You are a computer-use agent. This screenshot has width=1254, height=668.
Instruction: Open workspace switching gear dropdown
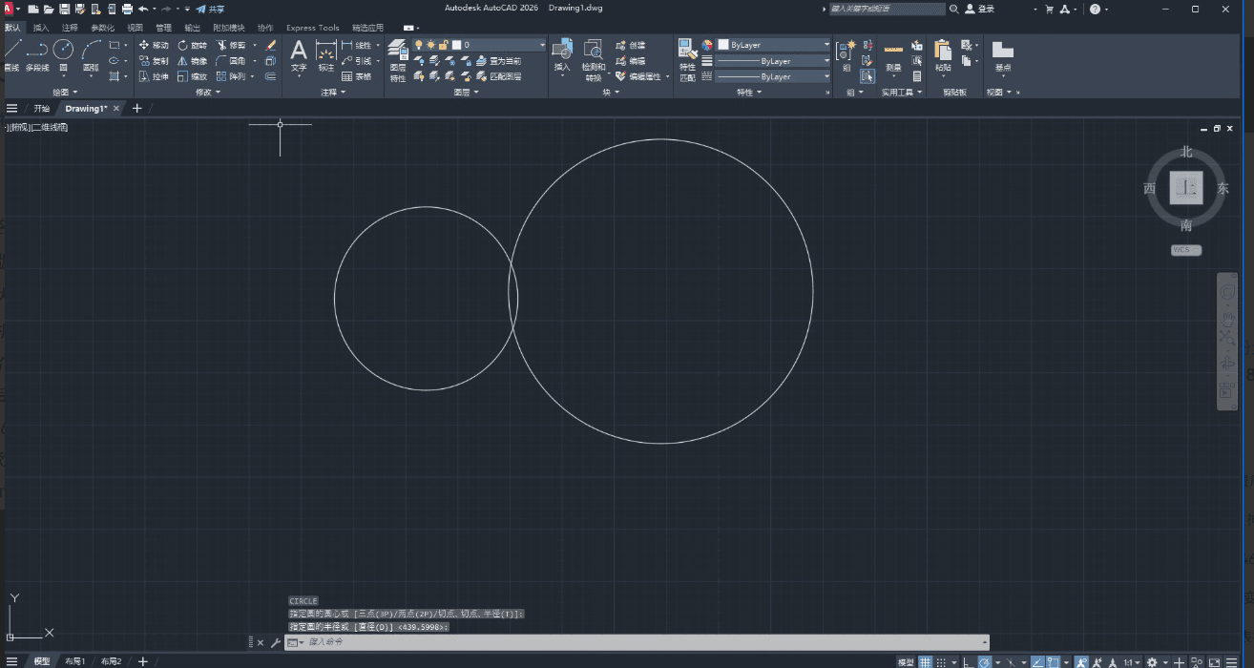(1156, 661)
